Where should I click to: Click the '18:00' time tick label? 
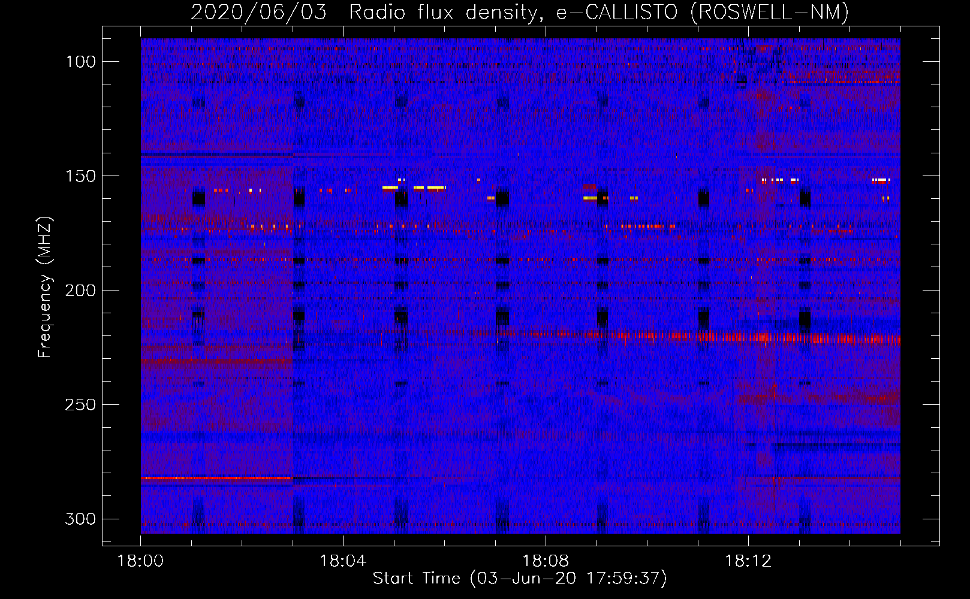[140, 561]
